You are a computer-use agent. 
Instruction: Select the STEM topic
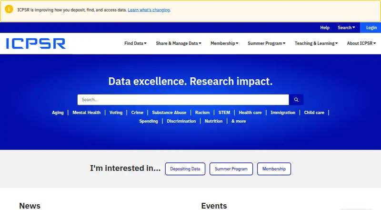(x=224, y=113)
